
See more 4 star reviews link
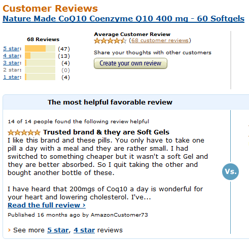pyautogui.click(x=84, y=230)
